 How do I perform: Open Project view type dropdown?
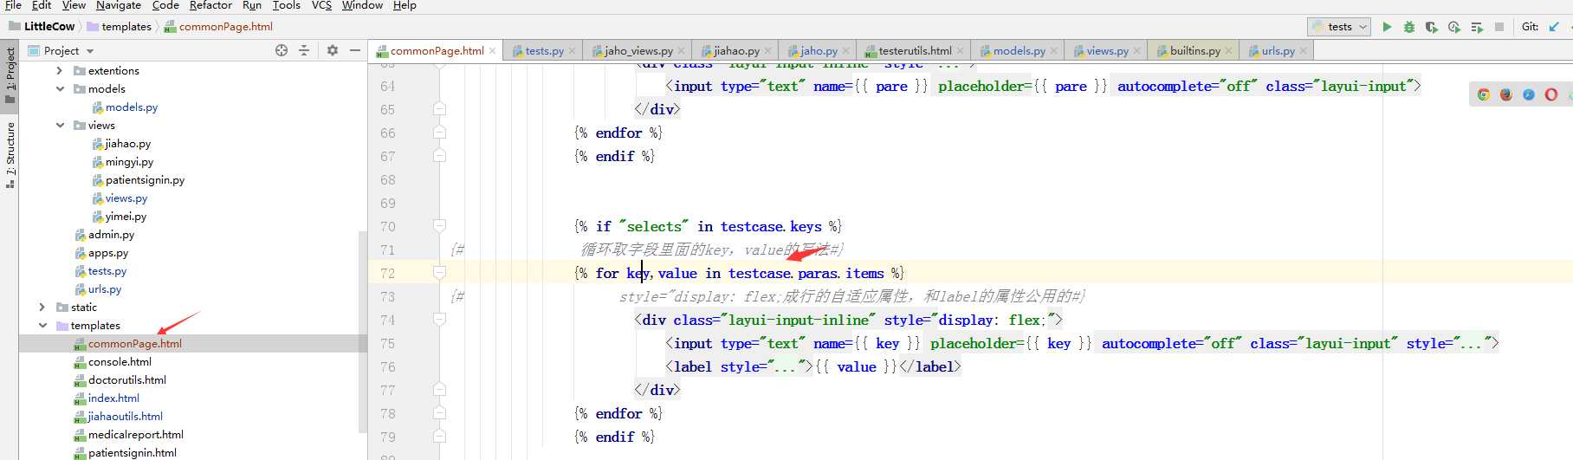tap(62, 50)
